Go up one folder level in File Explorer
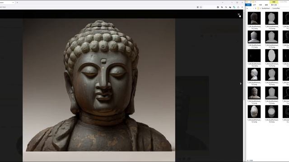 (x=256, y=8)
